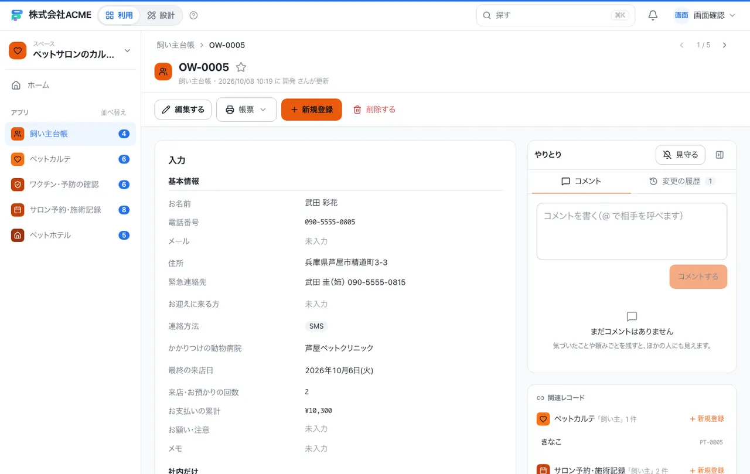This screenshot has width=750, height=474.
Task: Click the search magnifier icon
Action: click(x=487, y=15)
